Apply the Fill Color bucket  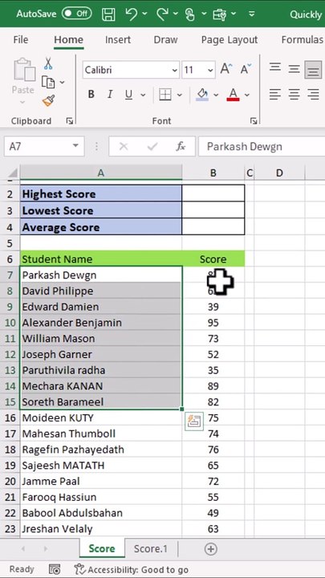point(202,95)
